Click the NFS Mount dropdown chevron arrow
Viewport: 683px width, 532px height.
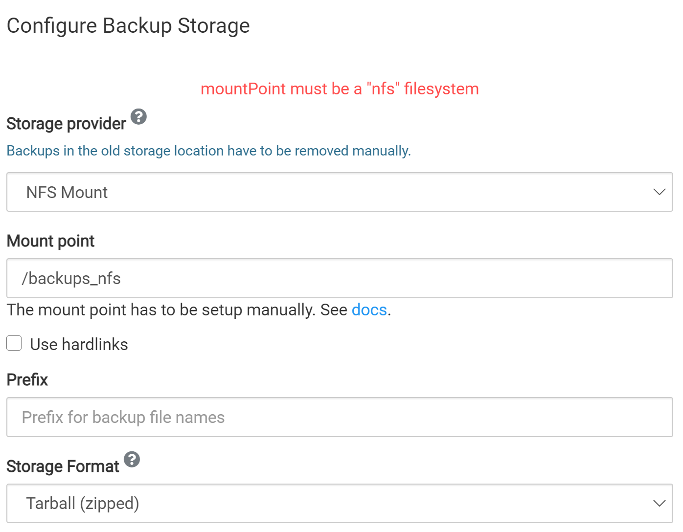659,192
